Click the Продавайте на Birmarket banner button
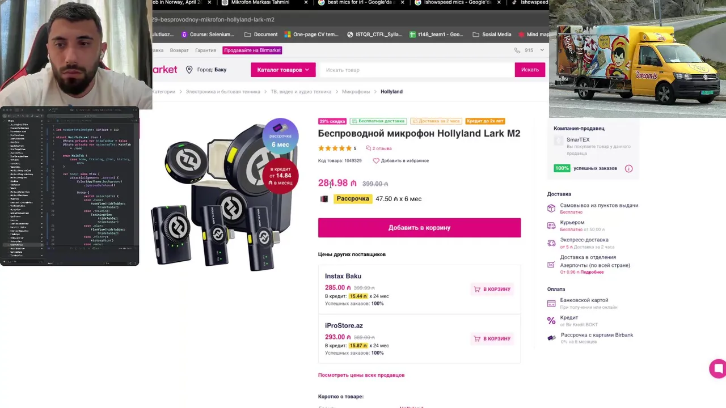726x408 pixels. pyautogui.click(x=252, y=50)
